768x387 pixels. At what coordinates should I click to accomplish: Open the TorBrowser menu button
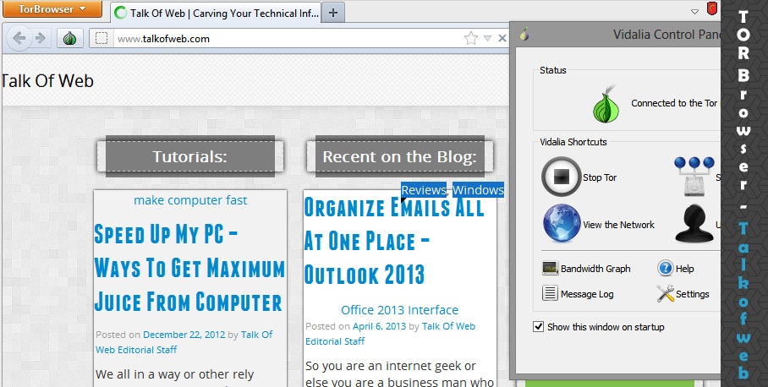pos(52,8)
